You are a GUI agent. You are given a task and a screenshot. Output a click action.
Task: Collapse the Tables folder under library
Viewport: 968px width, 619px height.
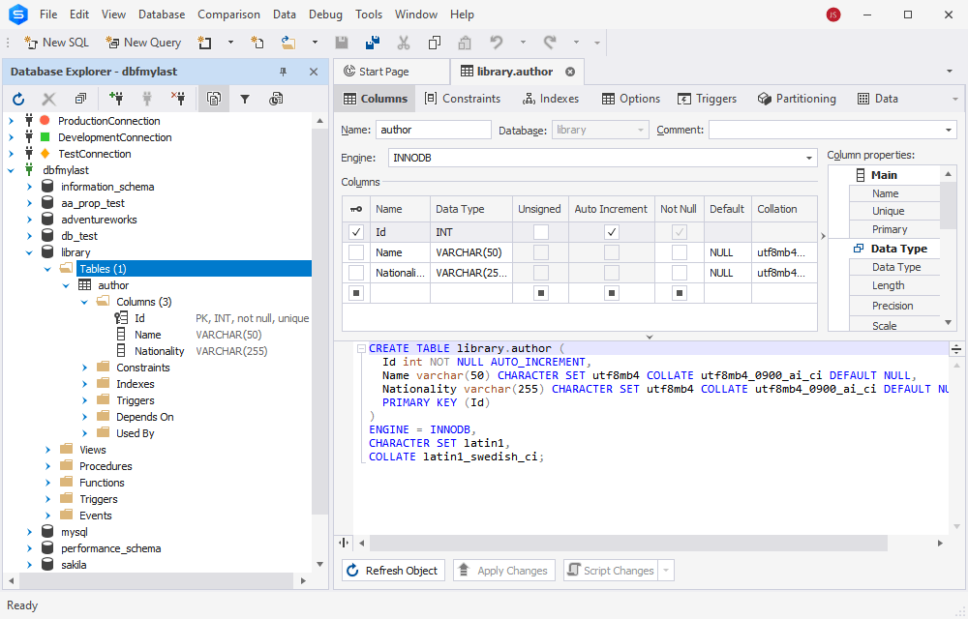click(45, 268)
